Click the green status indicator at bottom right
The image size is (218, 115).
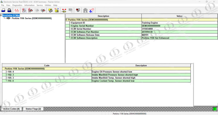(x=215, y=109)
